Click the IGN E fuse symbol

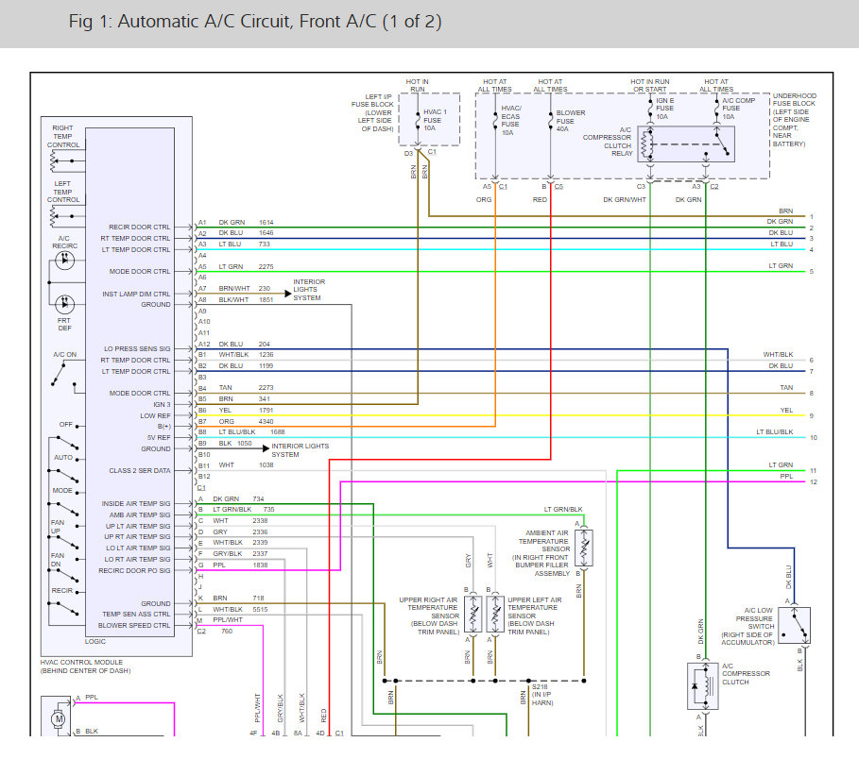(x=650, y=109)
